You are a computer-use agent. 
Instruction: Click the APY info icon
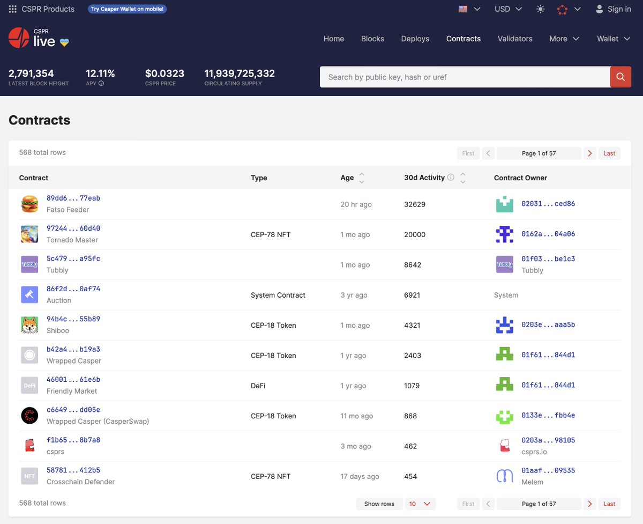(x=101, y=84)
